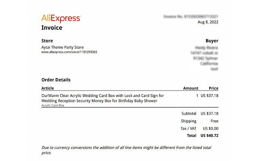Click the AliExpress logo

coord(61,19)
